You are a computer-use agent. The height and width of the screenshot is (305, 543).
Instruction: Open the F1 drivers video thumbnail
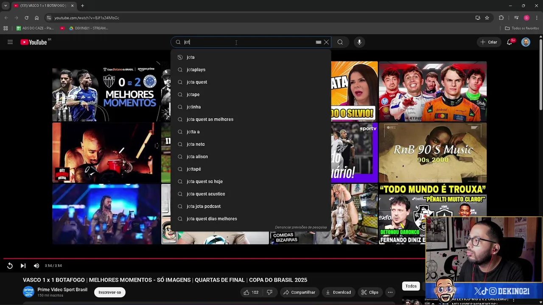tap(433, 91)
